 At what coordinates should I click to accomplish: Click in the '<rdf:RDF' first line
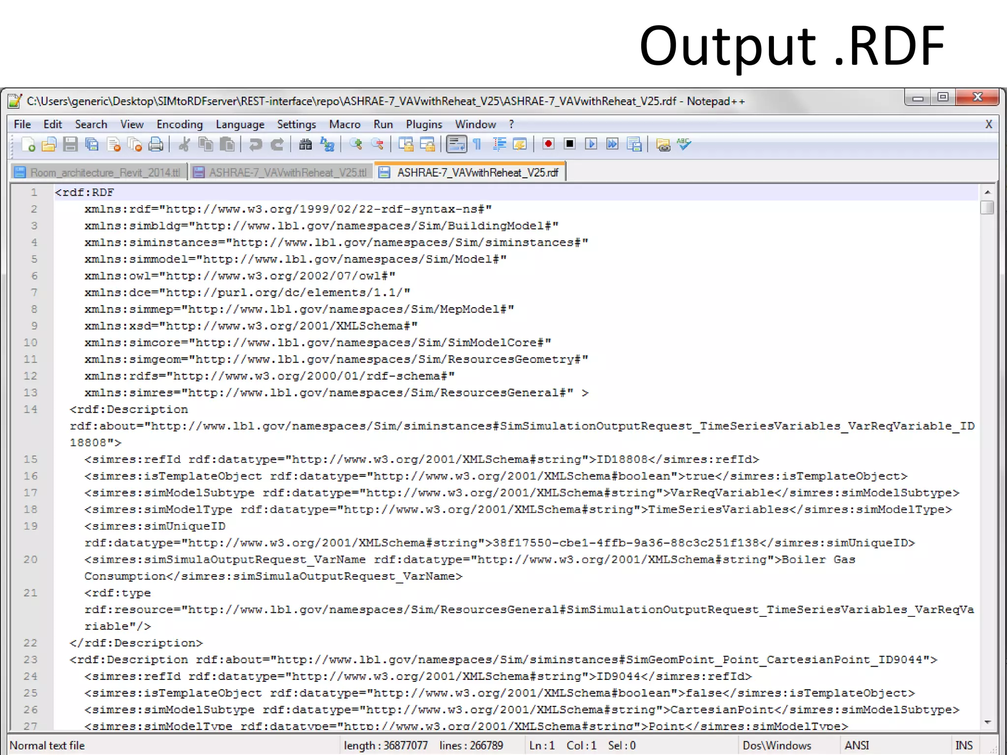(84, 192)
